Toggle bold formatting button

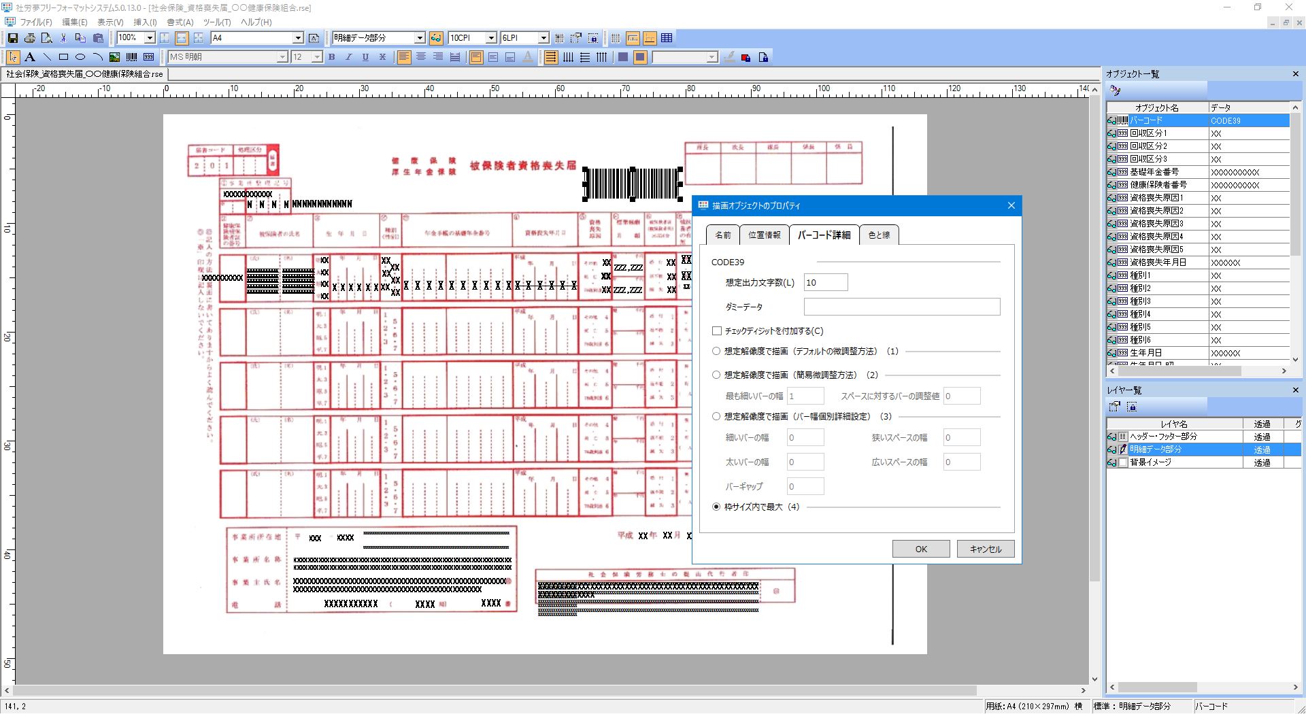coord(332,57)
